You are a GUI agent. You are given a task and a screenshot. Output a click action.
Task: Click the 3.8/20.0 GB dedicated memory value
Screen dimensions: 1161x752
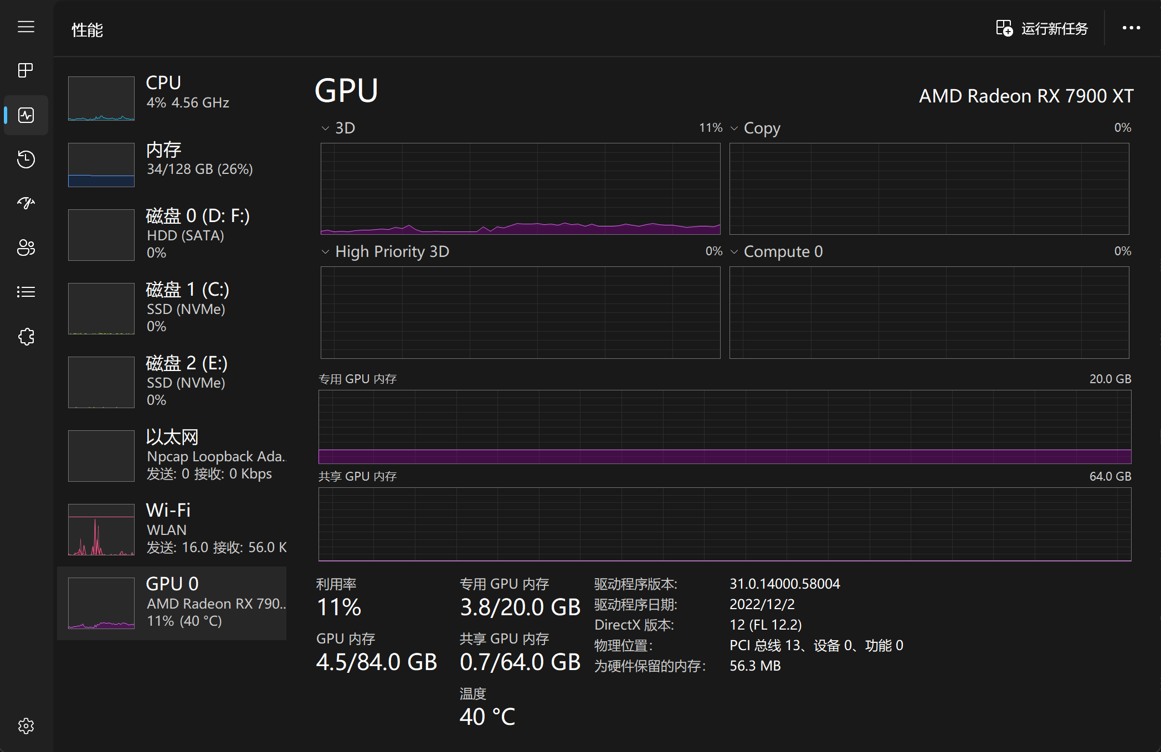tap(520, 607)
